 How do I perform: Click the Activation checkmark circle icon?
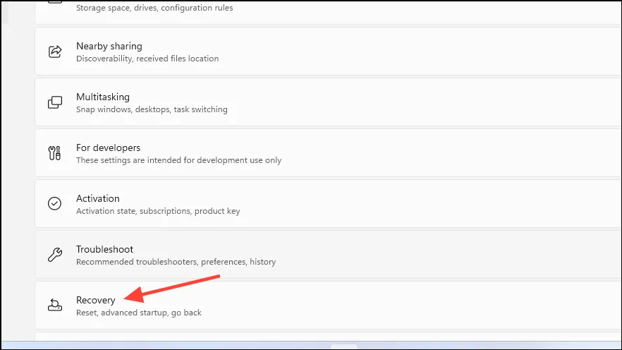click(x=54, y=204)
